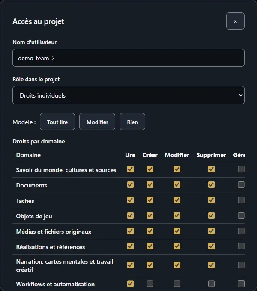The width and height of the screenshot is (257, 291).
Task: Click Workflows et automatisation row label
Action: tap(55, 284)
